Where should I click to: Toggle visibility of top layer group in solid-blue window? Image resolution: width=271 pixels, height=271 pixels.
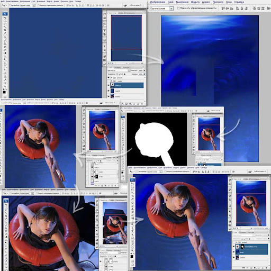click(x=109, y=78)
